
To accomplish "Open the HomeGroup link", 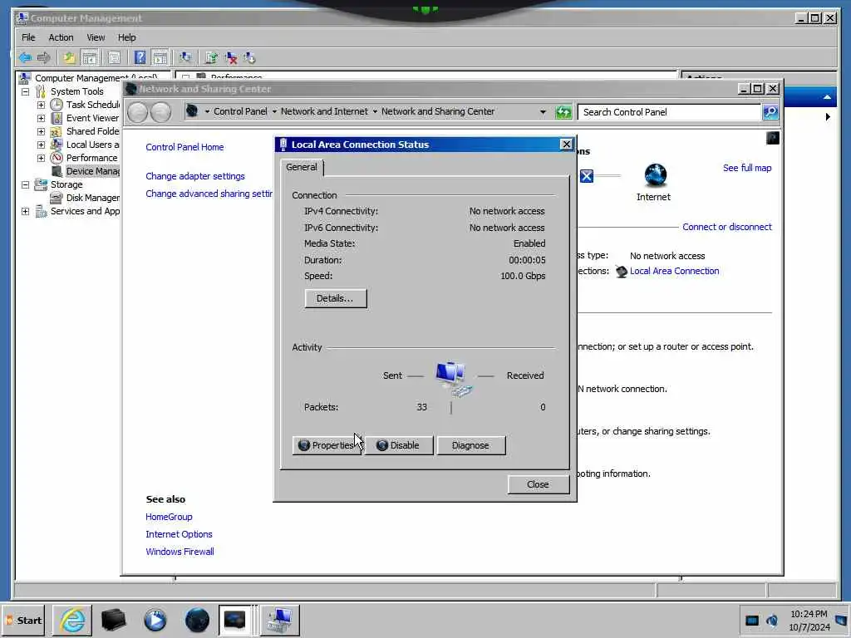I will (x=169, y=517).
